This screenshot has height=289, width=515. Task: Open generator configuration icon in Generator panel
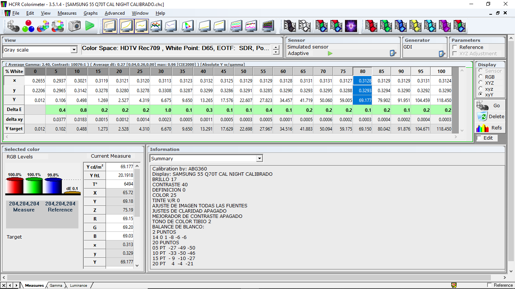pos(442,53)
